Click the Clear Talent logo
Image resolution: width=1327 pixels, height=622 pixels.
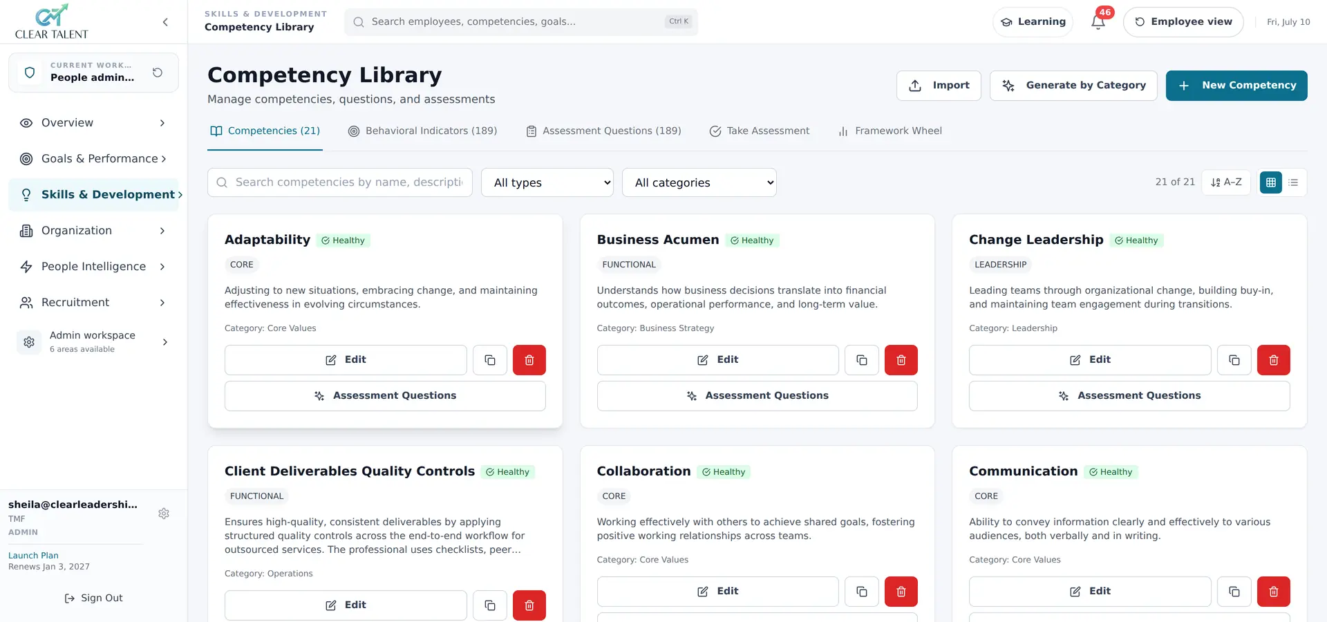pos(52,21)
